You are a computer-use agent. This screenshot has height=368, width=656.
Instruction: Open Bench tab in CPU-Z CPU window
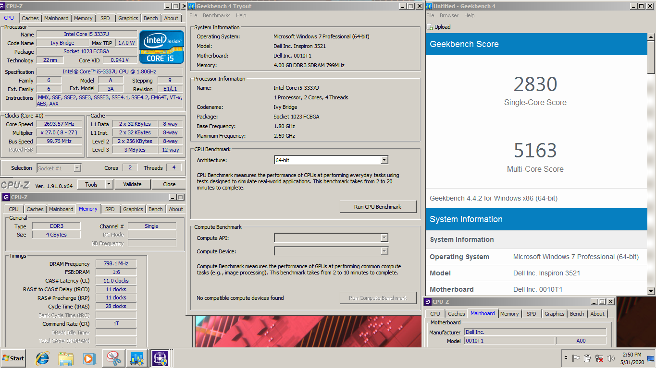click(151, 18)
